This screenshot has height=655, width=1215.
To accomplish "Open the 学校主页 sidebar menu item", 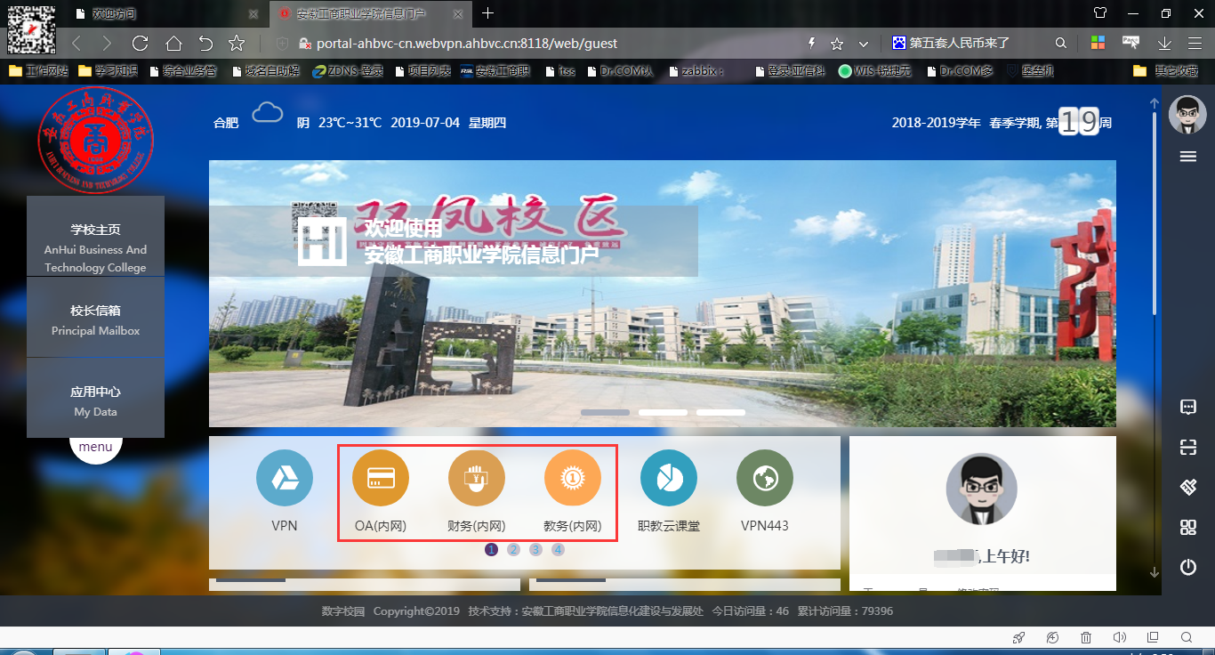I will click(96, 236).
